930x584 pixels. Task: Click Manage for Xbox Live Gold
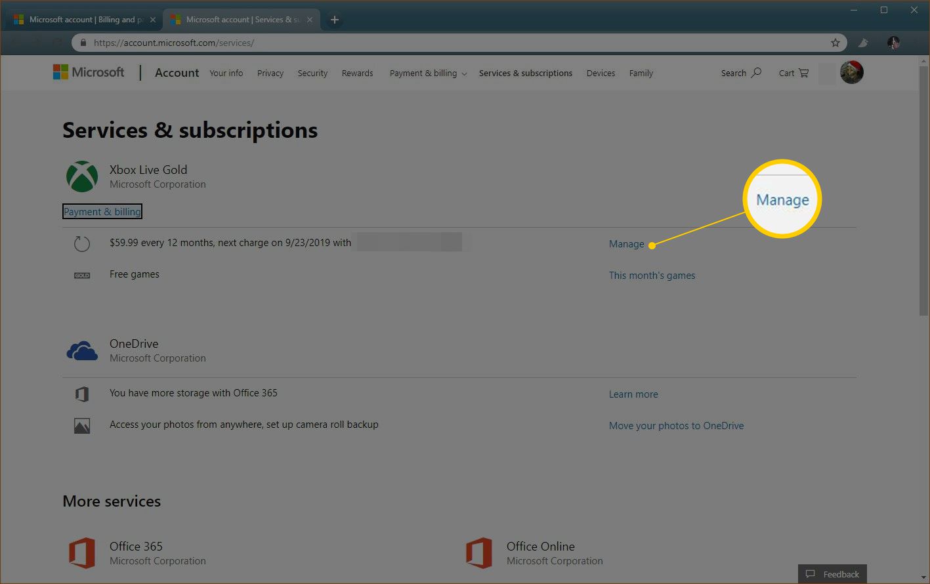tap(627, 244)
